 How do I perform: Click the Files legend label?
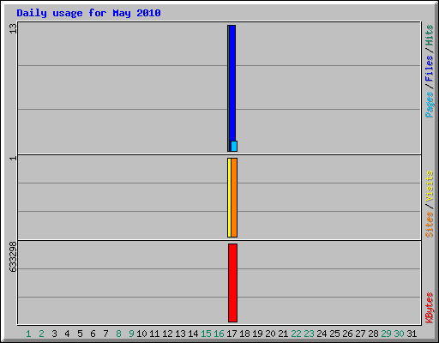430,69
